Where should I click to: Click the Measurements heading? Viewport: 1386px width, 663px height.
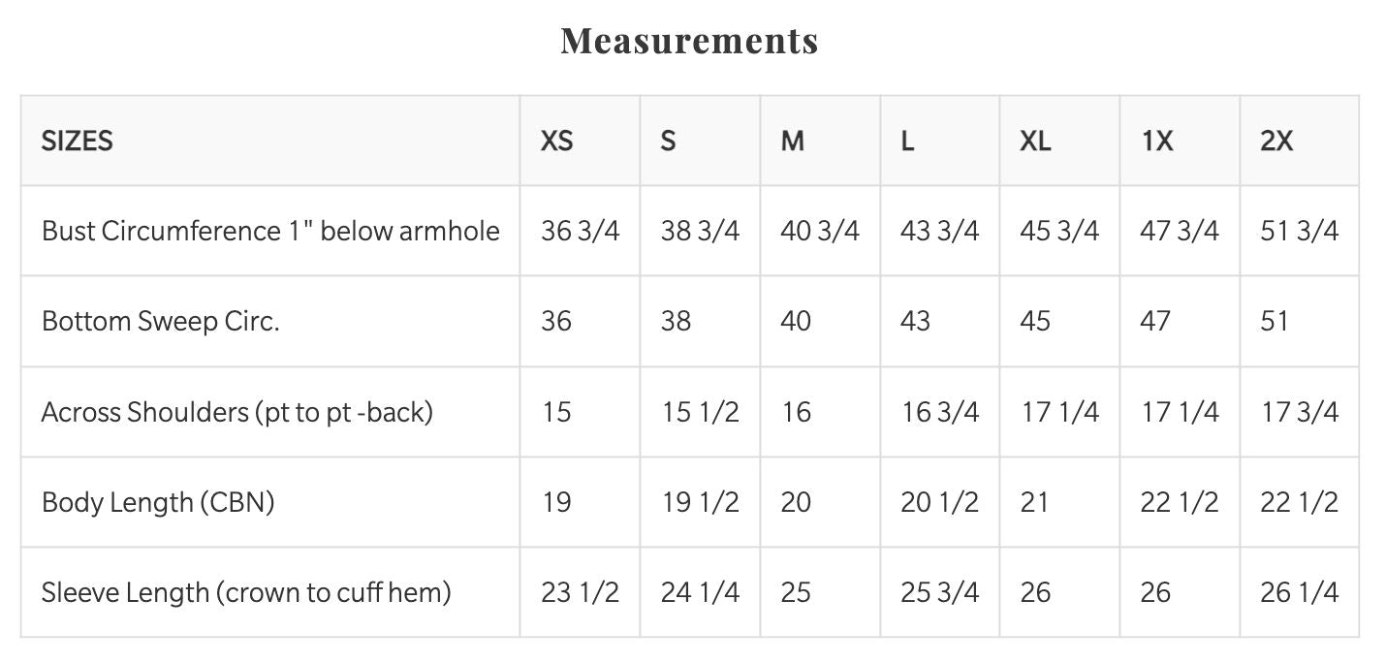click(689, 41)
